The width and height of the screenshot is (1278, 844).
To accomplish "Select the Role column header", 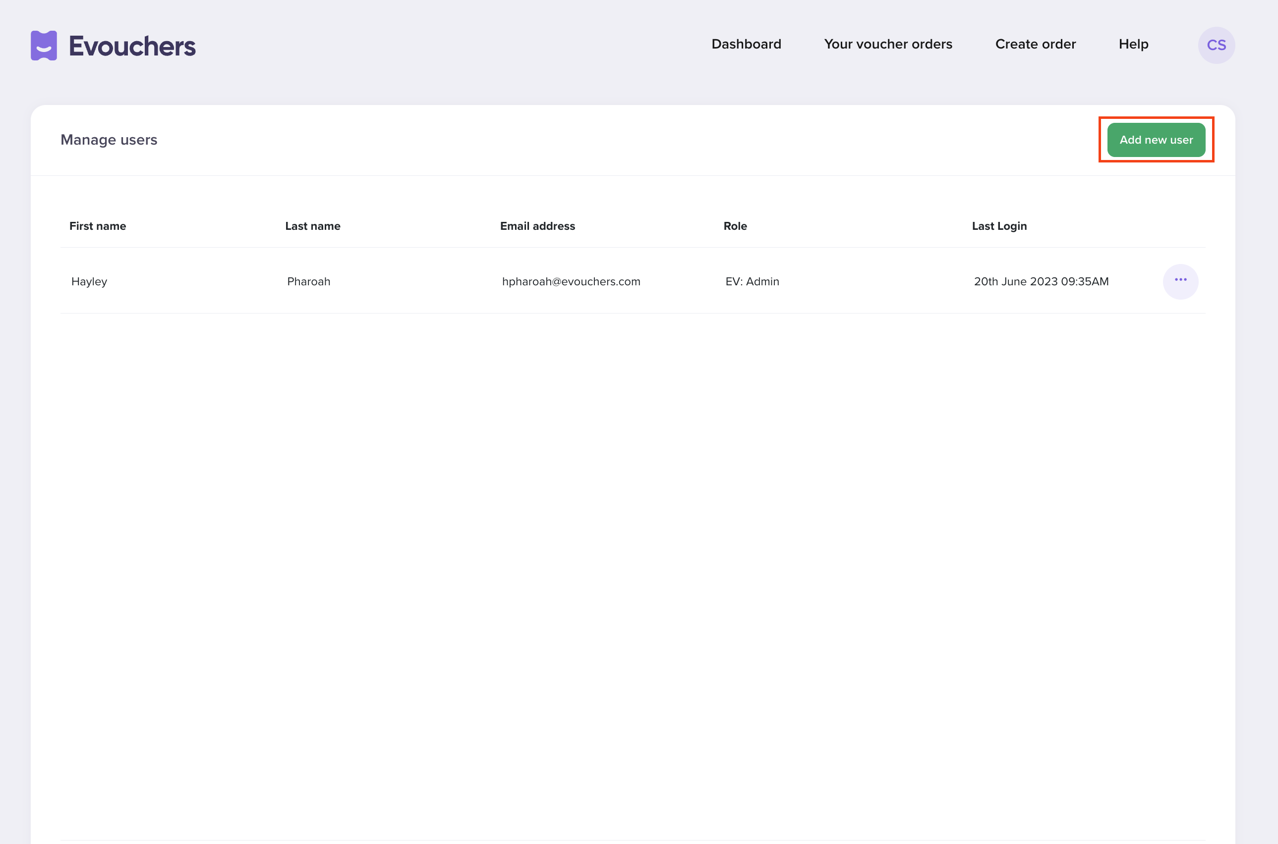I will 735,226.
